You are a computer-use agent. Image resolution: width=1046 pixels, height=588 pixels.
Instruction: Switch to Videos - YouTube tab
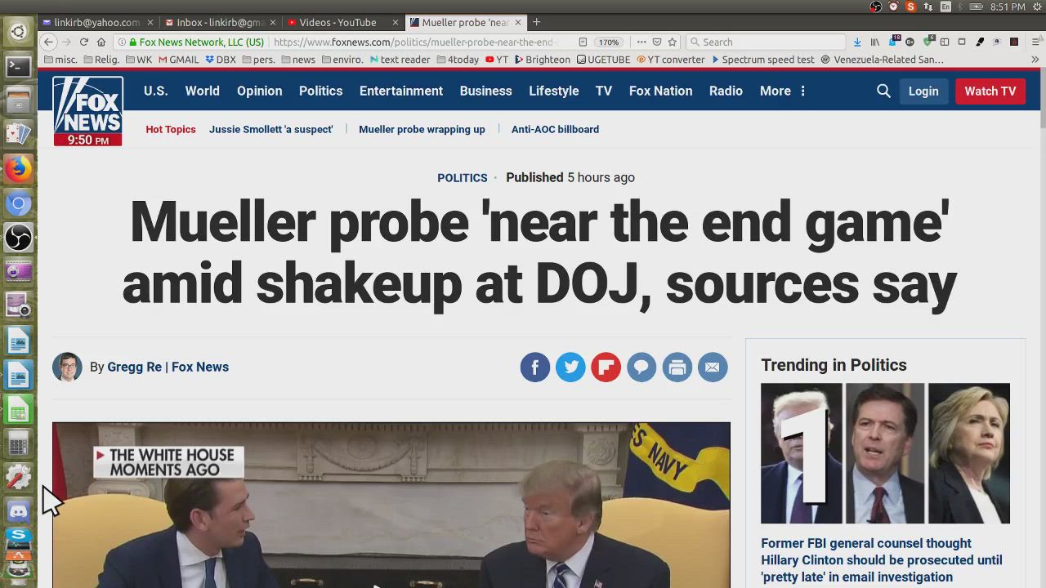(337, 22)
